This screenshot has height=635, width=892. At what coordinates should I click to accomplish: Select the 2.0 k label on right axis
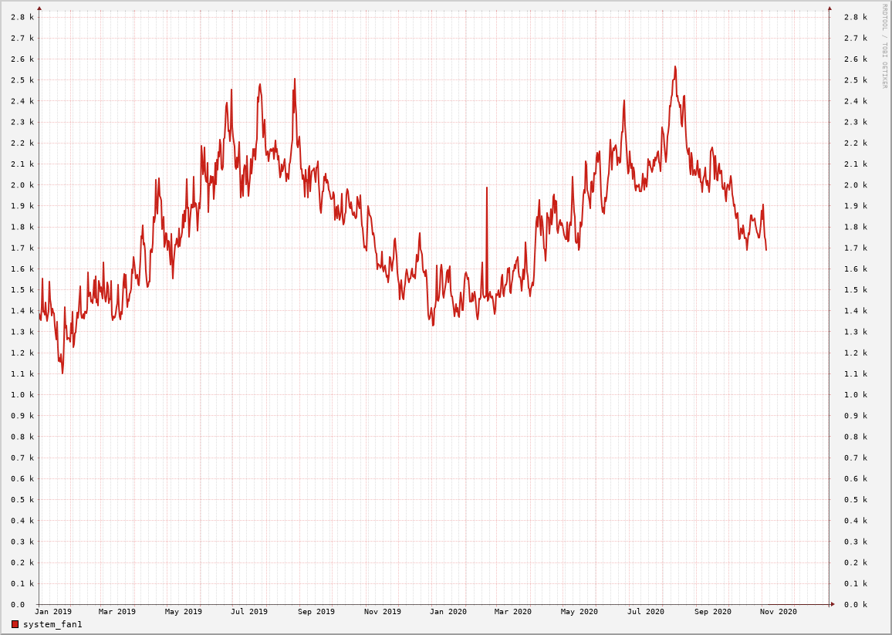coord(855,185)
